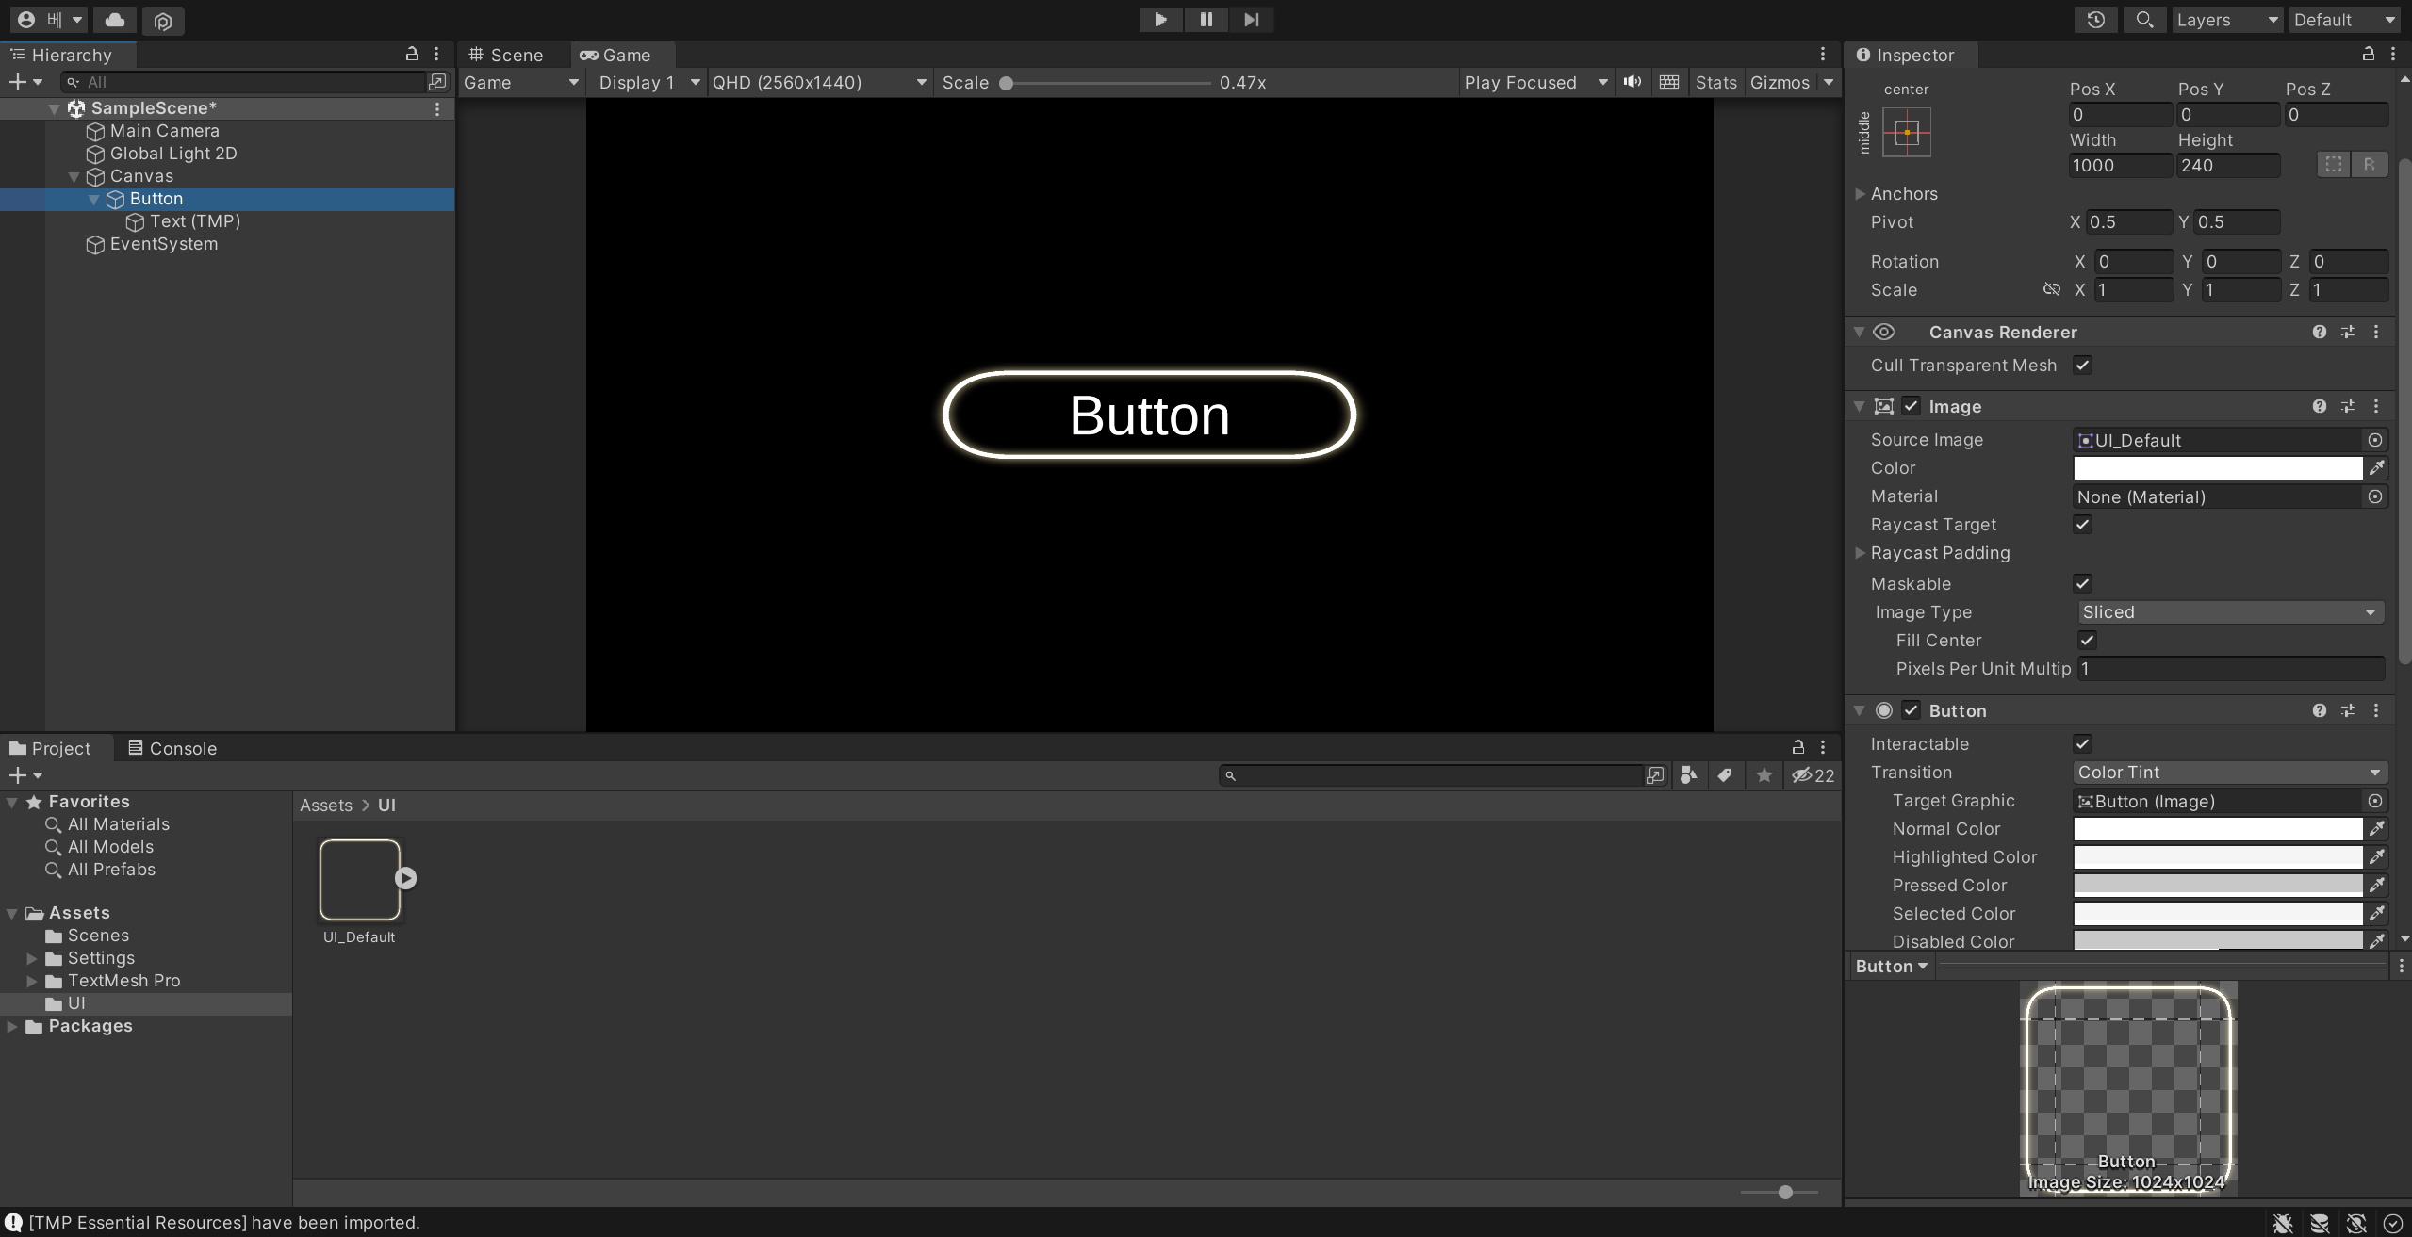Image resolution: width=2412 pixels, height=1237 pixels.
Task: Open Image Type Sliced dropdown
Action: (2229, 612)
